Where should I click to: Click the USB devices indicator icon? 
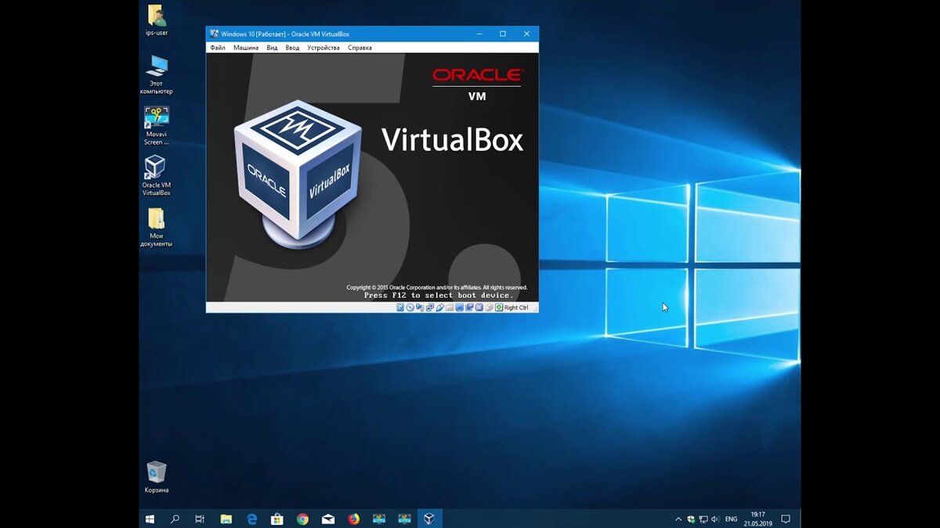tap(439, 307)
